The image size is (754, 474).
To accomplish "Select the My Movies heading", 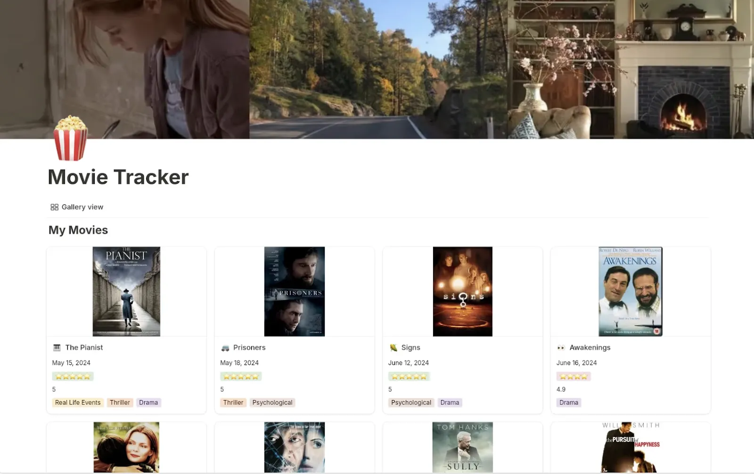I will pos(78,230).
